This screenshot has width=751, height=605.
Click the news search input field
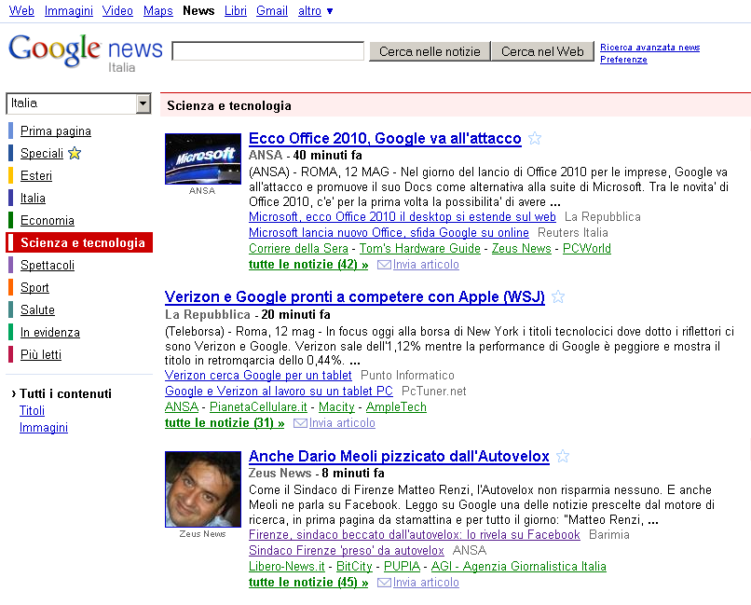(x=268, y=51)
